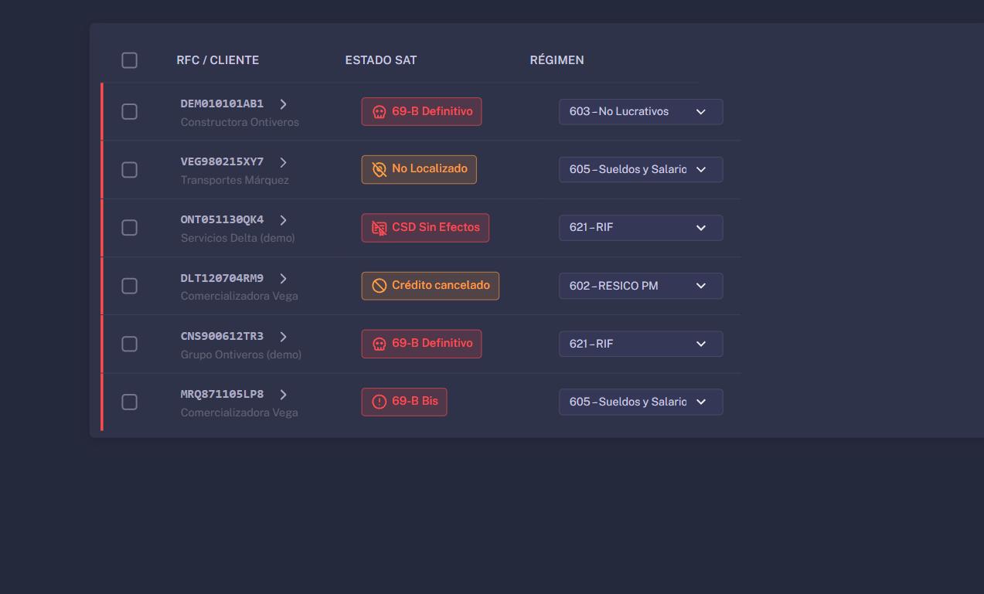Click the crossed location pin icon in No Localizado badge
Viewport: 984px width, 594px height.
(x=379, y=169)
